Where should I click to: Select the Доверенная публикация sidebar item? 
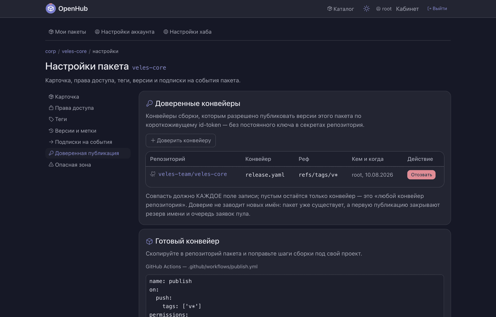tap(88, 153)
